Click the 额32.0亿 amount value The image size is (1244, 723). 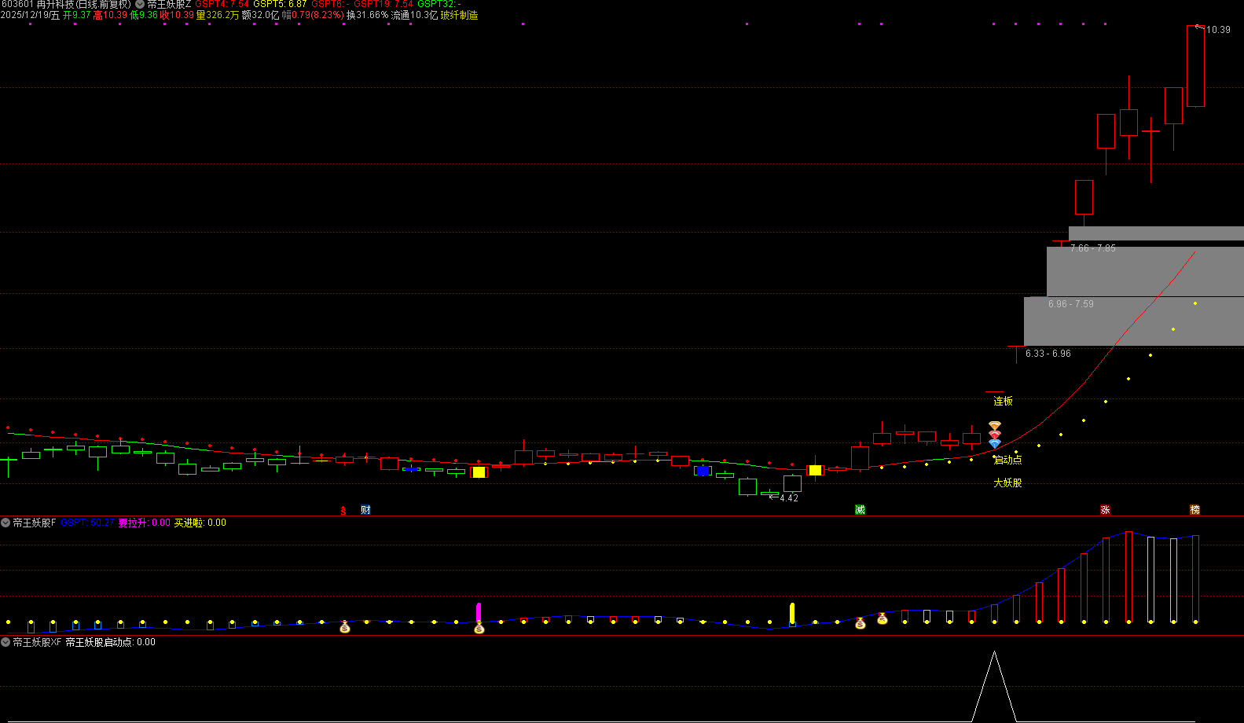point(260,15)
